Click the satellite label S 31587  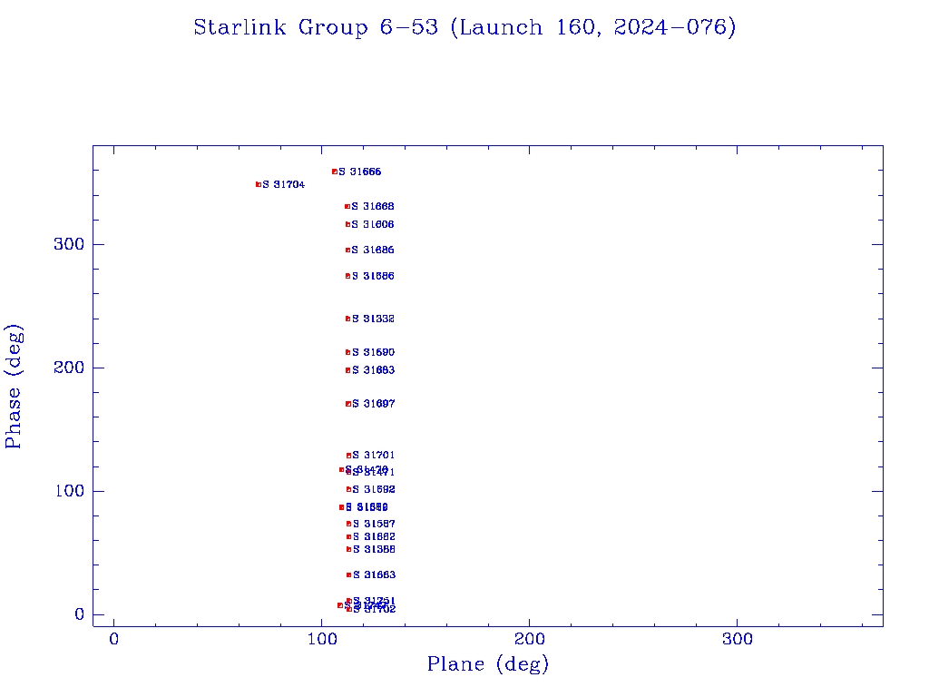[x=374, y=524]
